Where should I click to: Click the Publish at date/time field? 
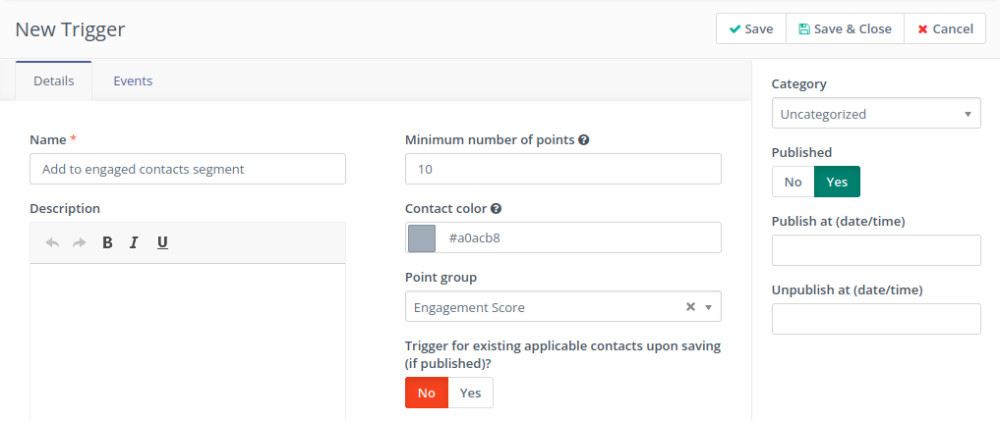pos(875,250)
